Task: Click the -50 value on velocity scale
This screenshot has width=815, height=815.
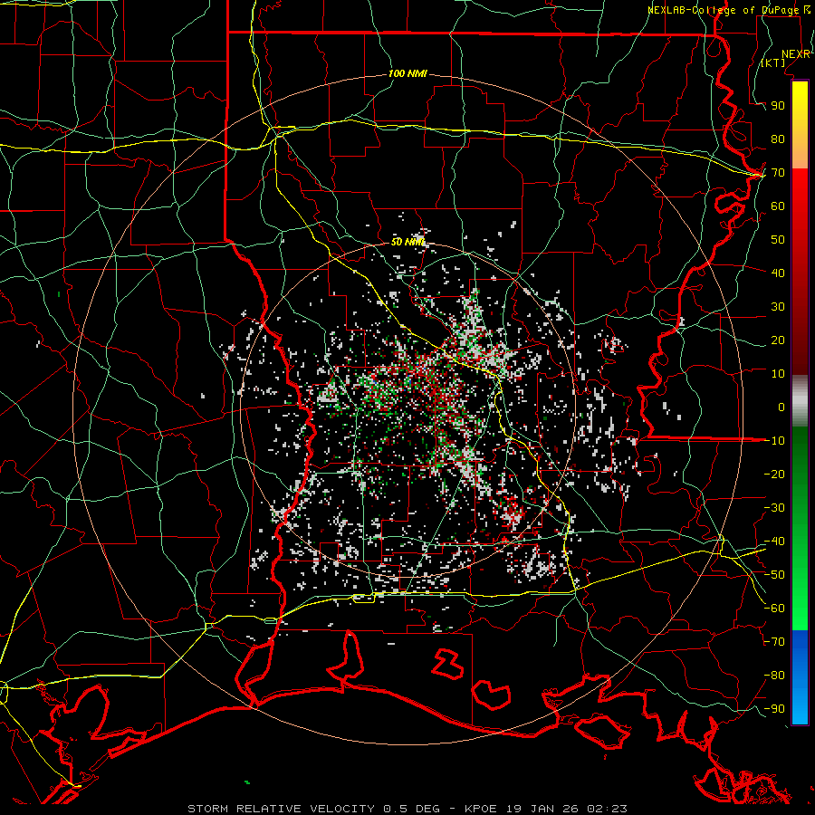Action: [774, 575]
